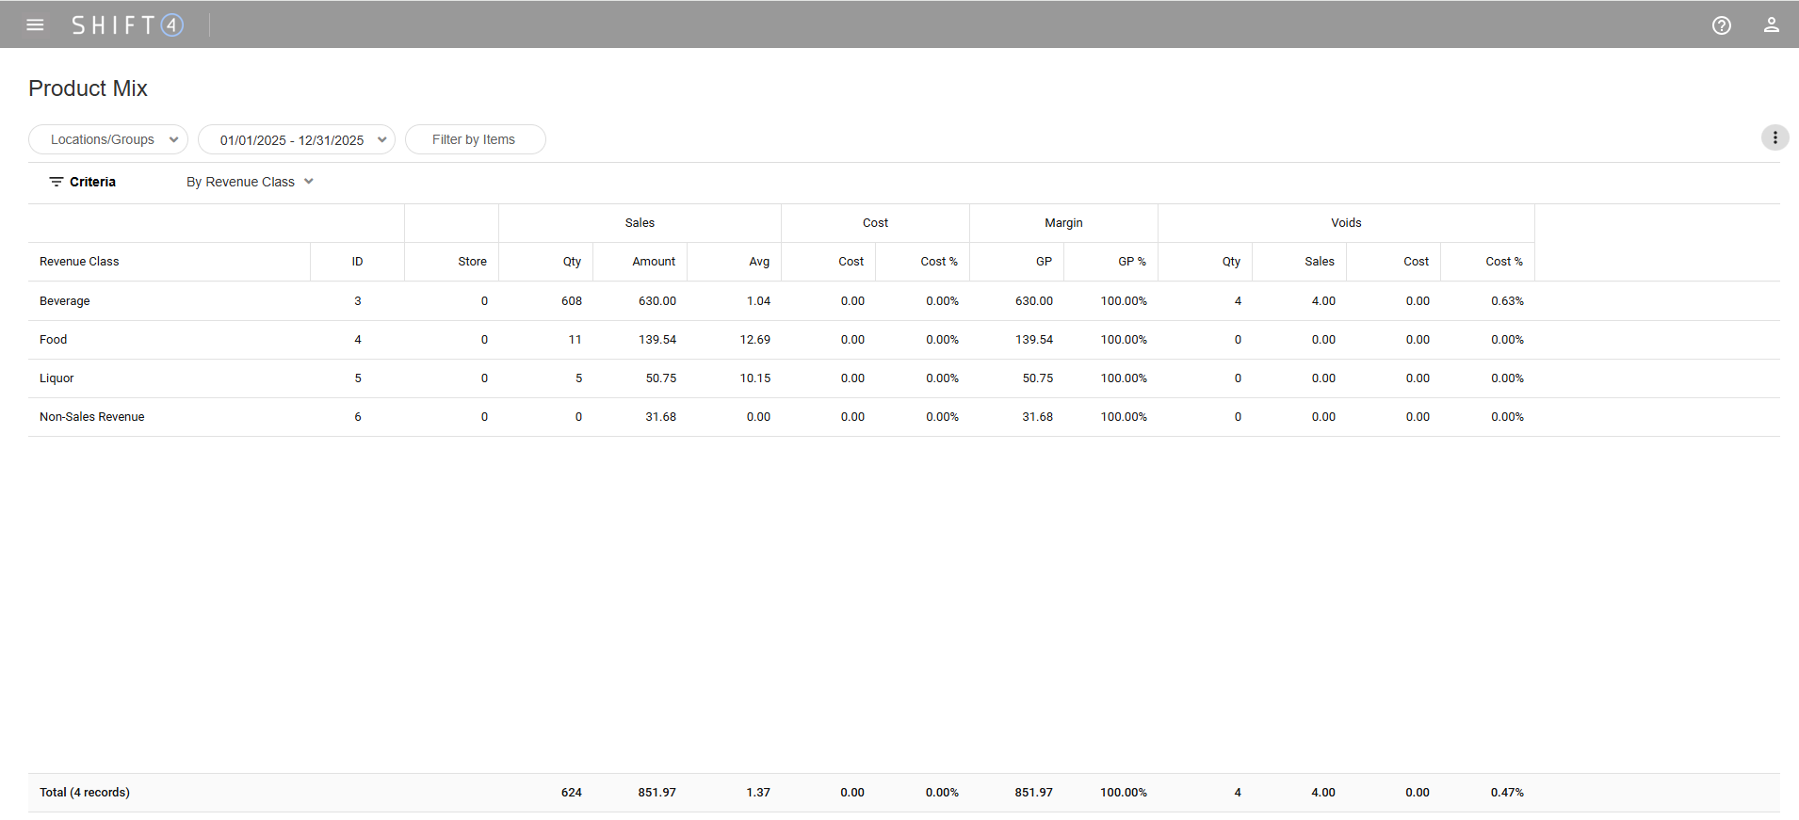Open the user account profile icon
Viewport: 1799px width, 820px height.
tap(1771, 25)
